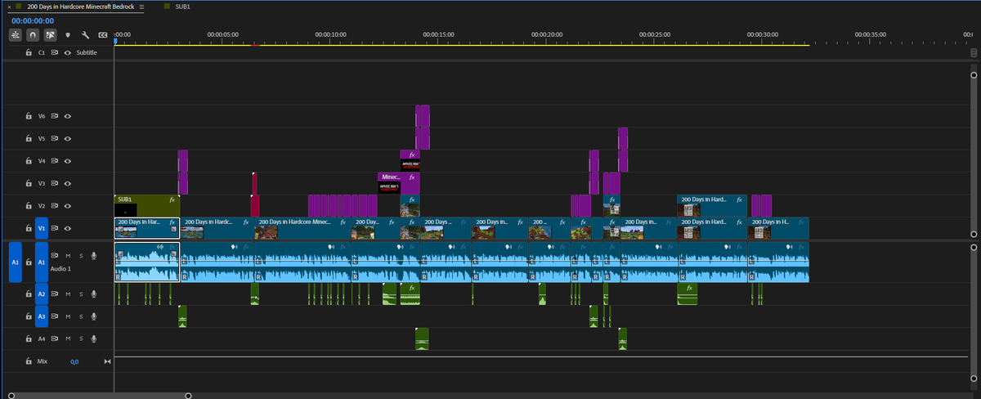Toggle V1 track targeting button
The image size is (981, 399).
point(42,229)
